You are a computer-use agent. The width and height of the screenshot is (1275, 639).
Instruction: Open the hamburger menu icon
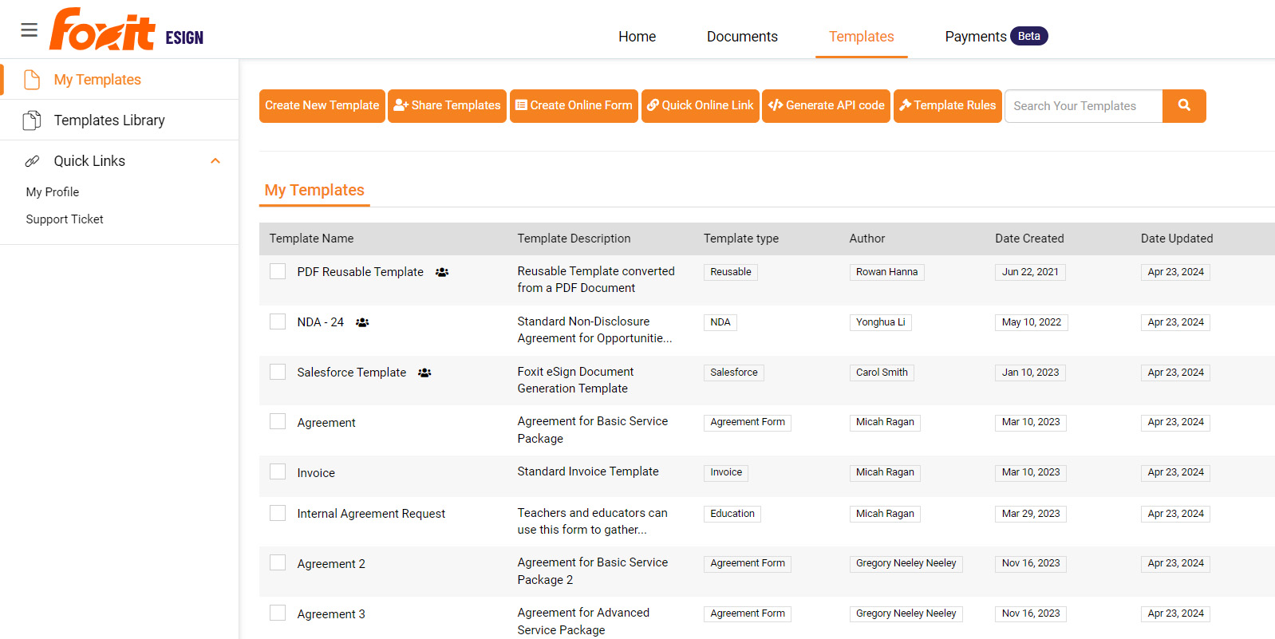(30, 30)
